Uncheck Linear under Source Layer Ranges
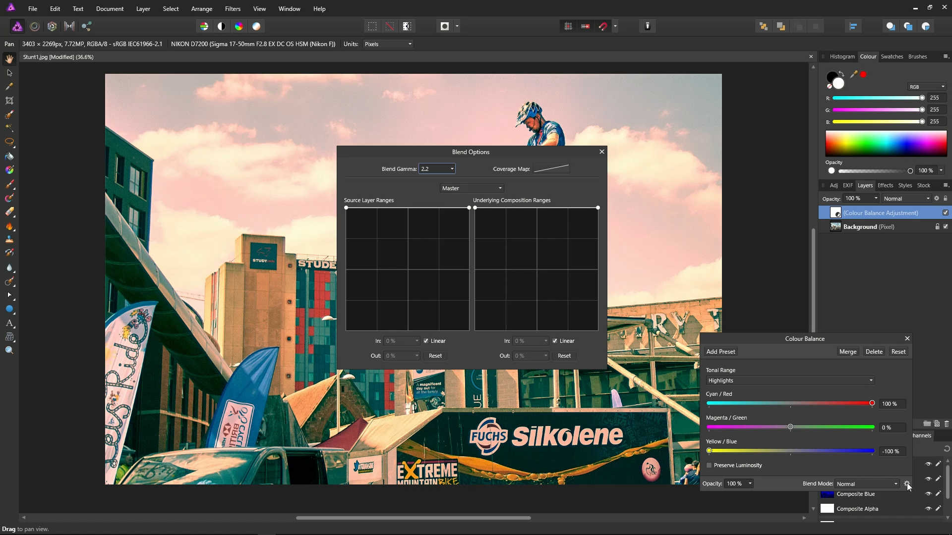This screenshot has height=535, width=952. click(426, 341)
